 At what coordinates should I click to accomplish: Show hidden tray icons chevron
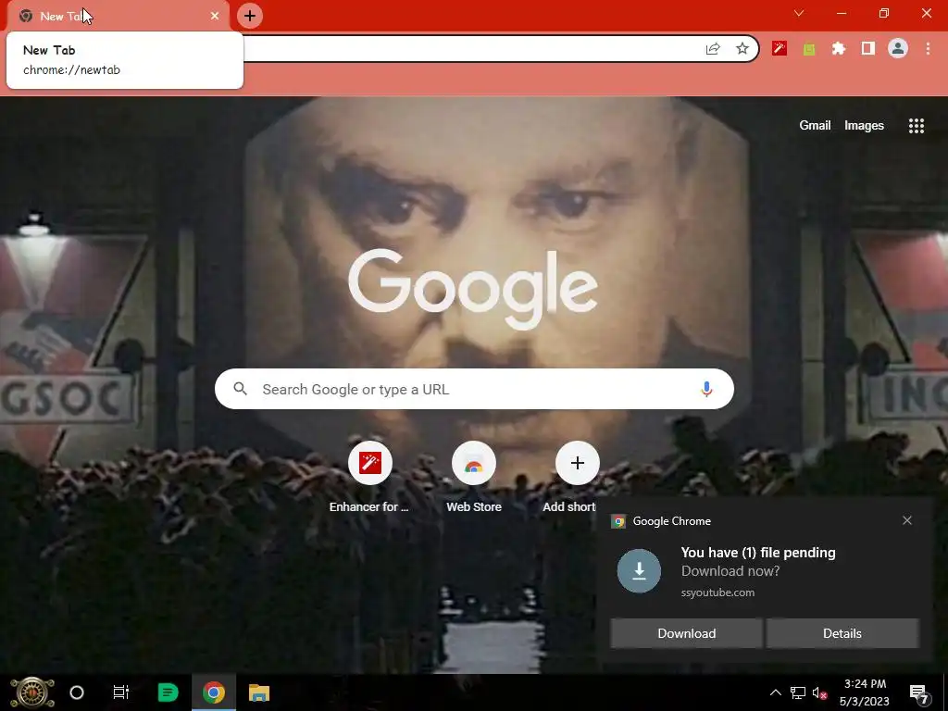coord(775,692)
